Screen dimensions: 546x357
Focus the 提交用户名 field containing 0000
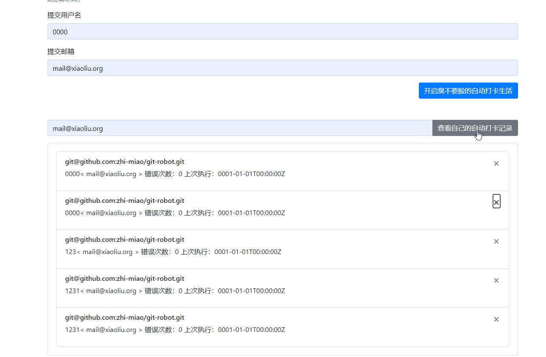[x=282, y=31]
